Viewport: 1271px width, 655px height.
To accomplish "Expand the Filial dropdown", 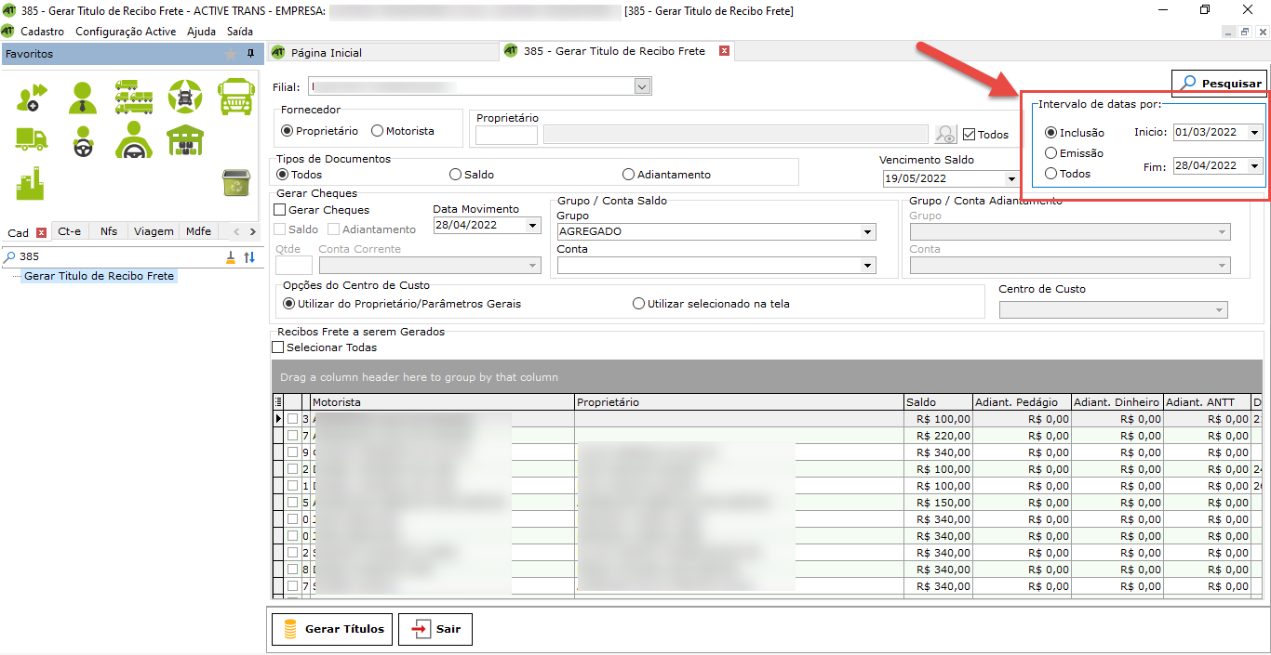I will (x=642, y=86).
